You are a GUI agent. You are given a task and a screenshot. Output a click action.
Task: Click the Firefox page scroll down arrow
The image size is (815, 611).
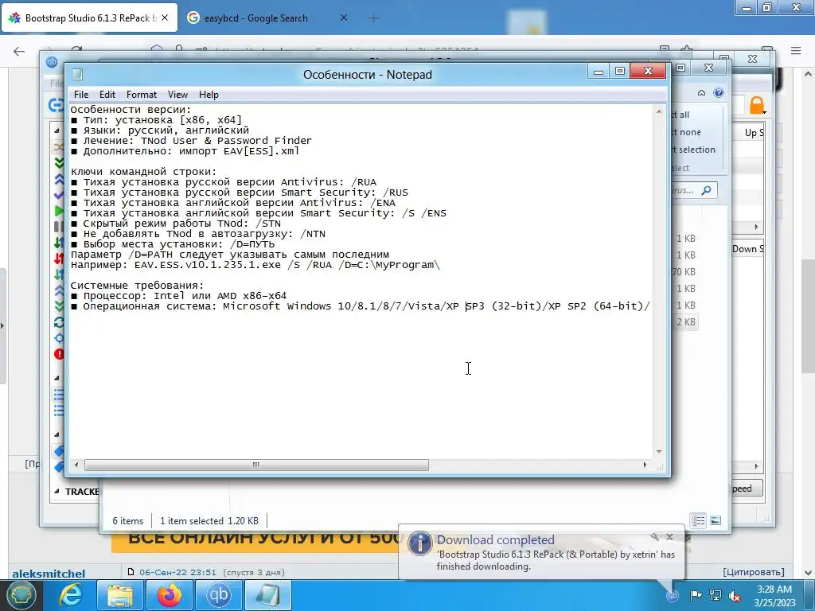(808, 572)
